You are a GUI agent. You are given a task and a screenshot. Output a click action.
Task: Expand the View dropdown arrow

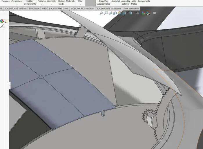coord(80,5)
